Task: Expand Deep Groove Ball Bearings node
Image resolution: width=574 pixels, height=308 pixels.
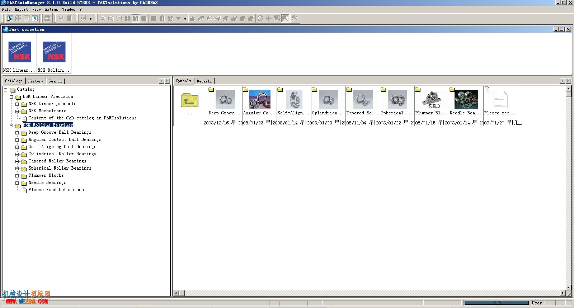Action: click(x=17, y=133)
